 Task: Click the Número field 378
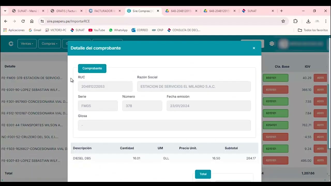142,106
